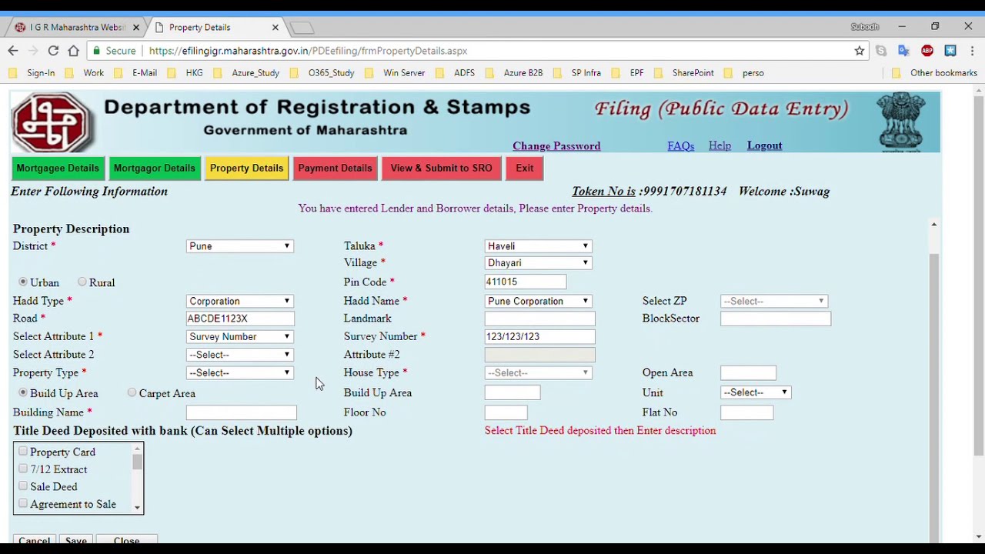The image size is (985, 554).
Task: Select the Urban radio button
Action: (23, 282)
